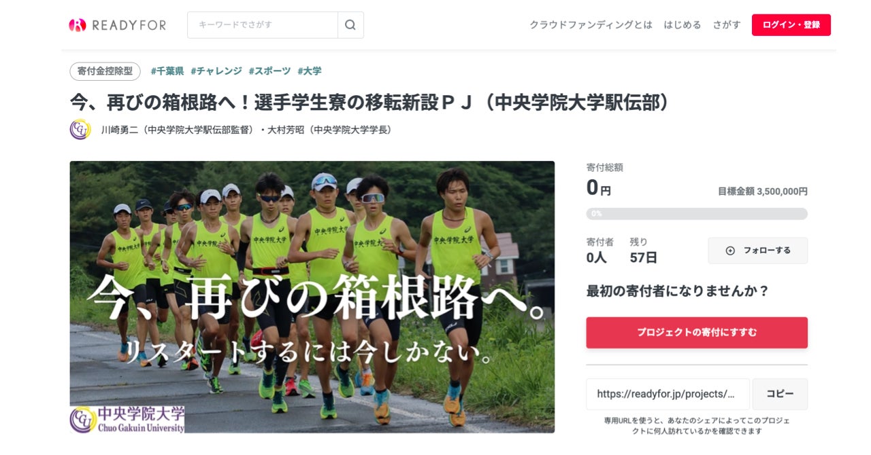871x455 pixels.
Task: Select the 寄付金控除型 badge
Action: 105,71
